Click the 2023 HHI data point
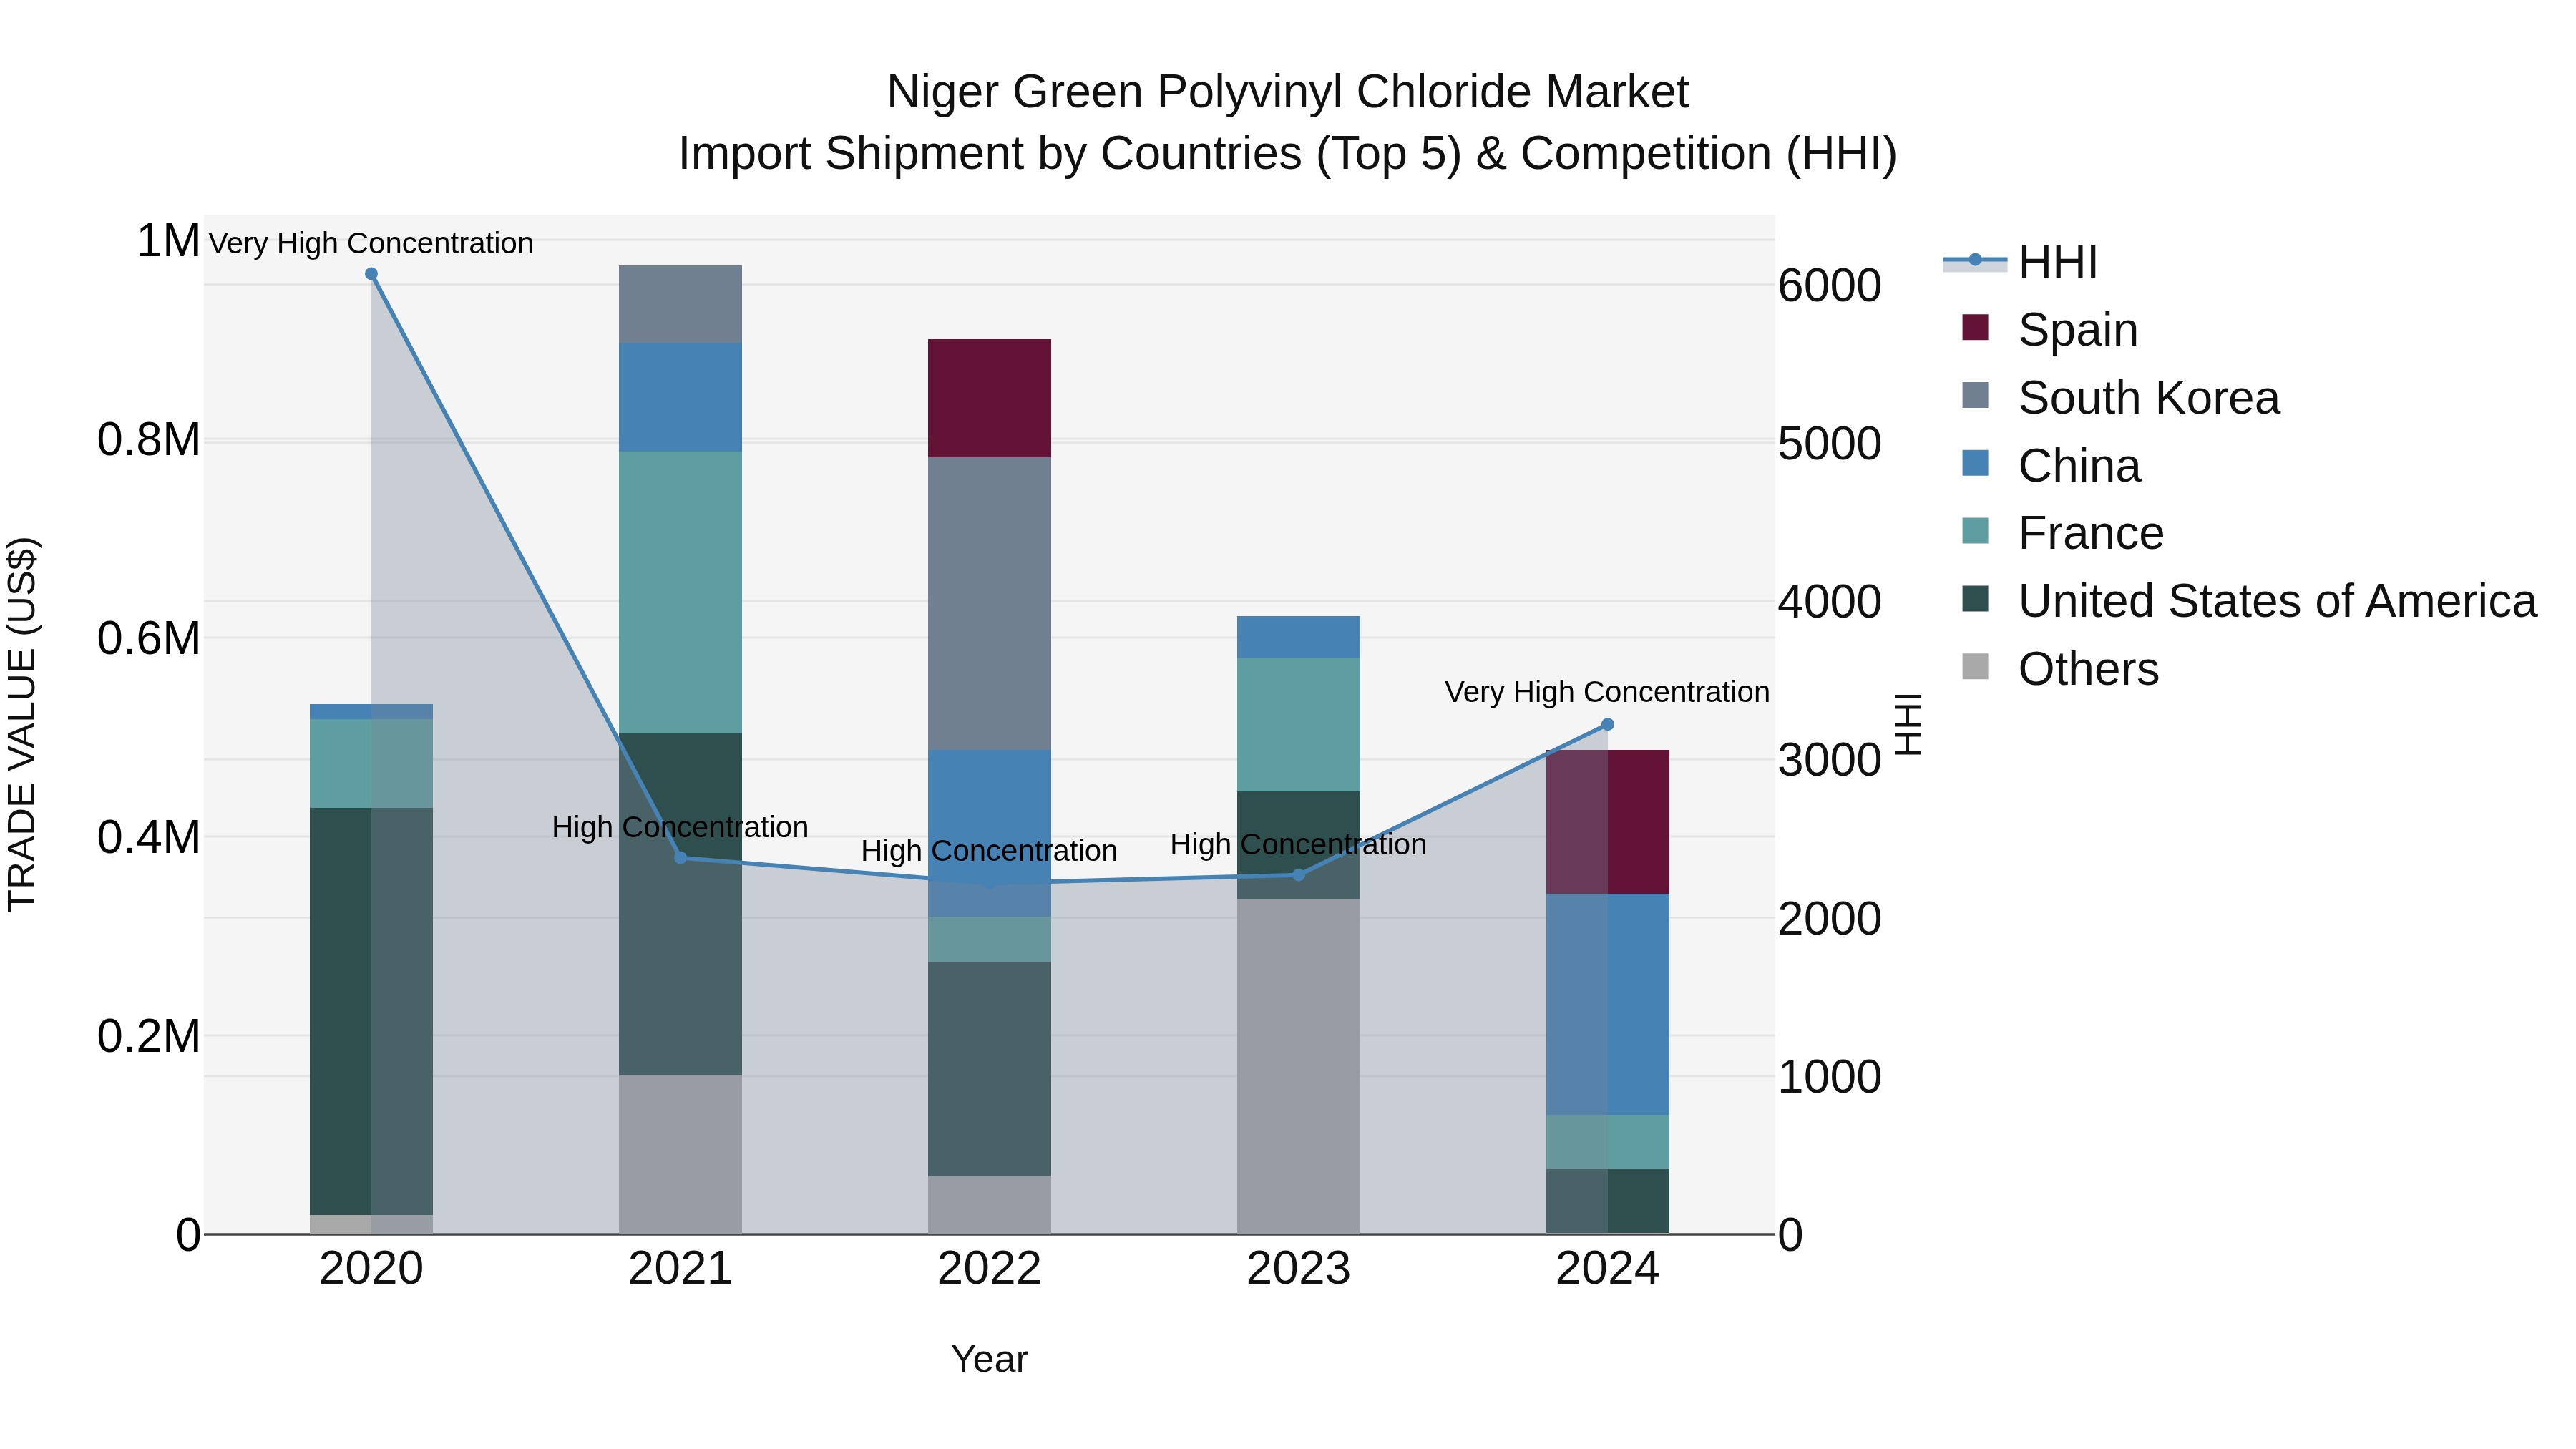Screen dimensions: 2576x1449 [x=1298, y=875]
